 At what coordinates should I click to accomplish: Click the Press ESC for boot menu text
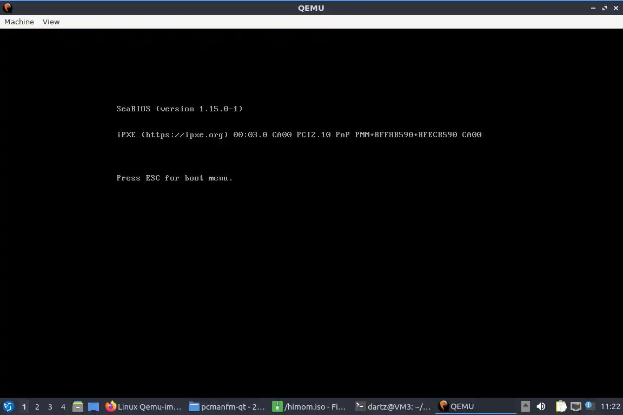[175, 178]
